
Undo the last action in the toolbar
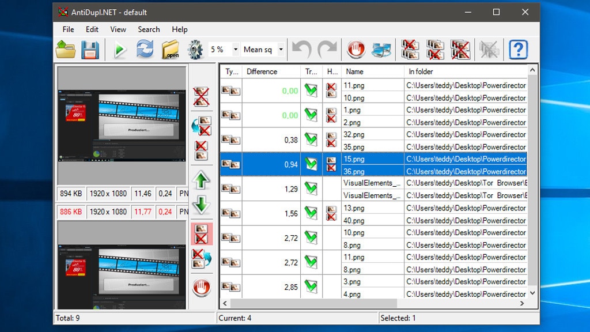pyautogui.click(x=301, y=50)
